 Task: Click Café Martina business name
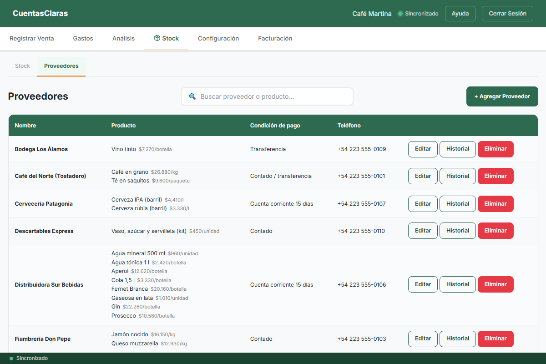(x=372, y=14)
